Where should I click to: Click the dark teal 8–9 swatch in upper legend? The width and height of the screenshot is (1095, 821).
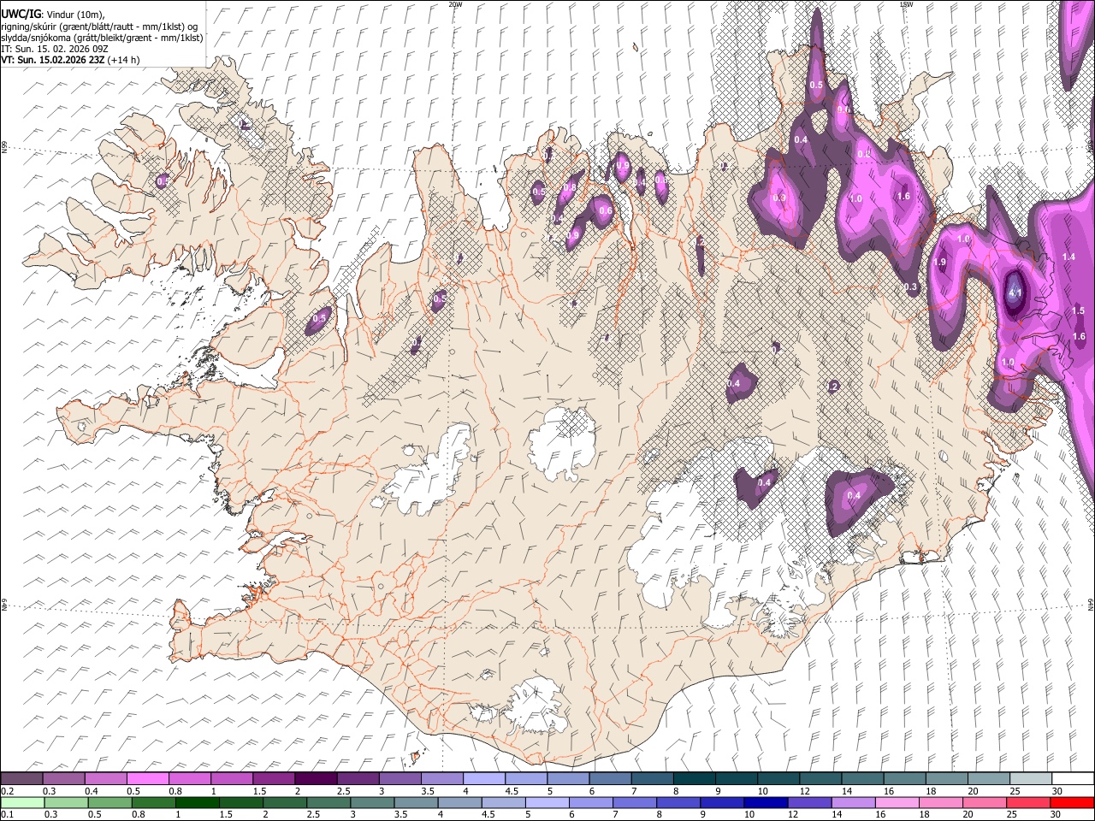(x=694, y=778)
